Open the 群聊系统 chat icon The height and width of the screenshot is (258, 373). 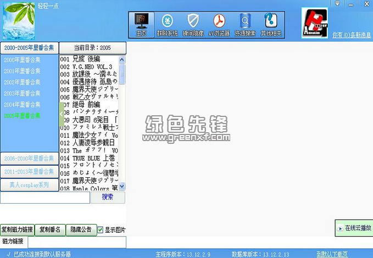click(167, 25)
